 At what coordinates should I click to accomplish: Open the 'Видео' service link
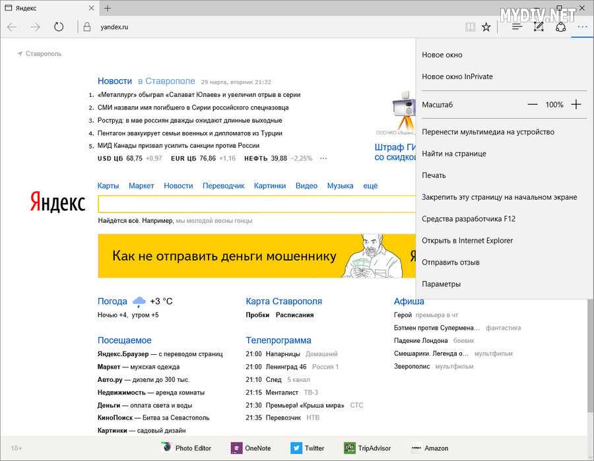coord(306,186)
